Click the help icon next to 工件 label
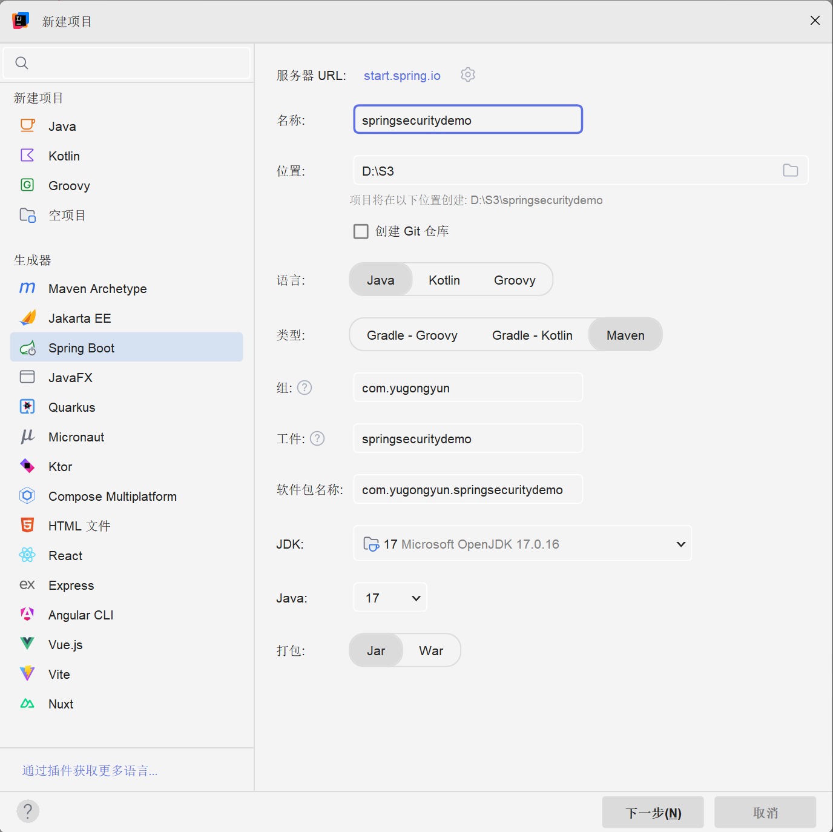 [317, 438]
